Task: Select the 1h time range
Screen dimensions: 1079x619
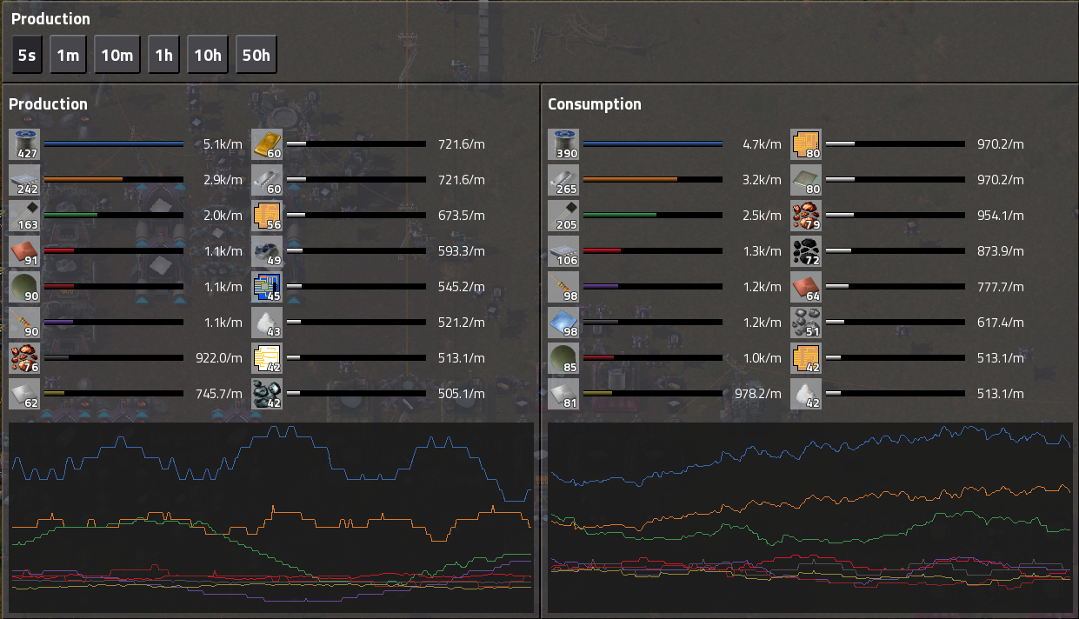Action: [163, 56]
